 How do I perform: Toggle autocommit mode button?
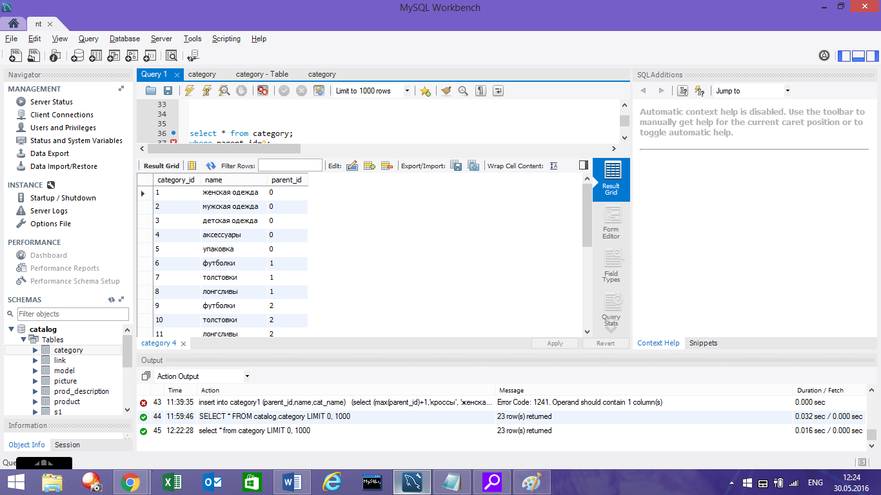coord(319,91)
